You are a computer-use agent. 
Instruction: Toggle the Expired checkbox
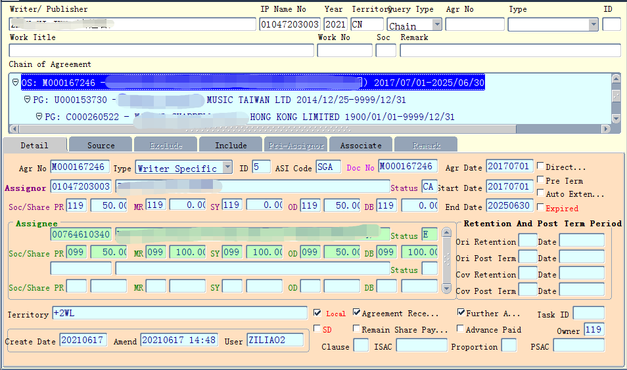(x=540, y=207)
